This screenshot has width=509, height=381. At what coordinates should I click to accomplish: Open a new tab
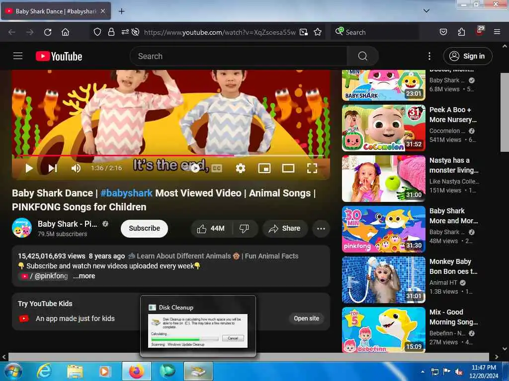tap(121, 11)
